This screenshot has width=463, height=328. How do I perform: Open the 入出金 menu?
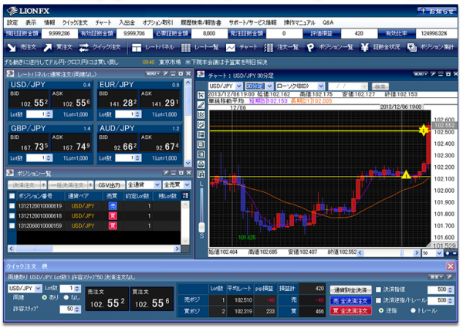point(127,22)
